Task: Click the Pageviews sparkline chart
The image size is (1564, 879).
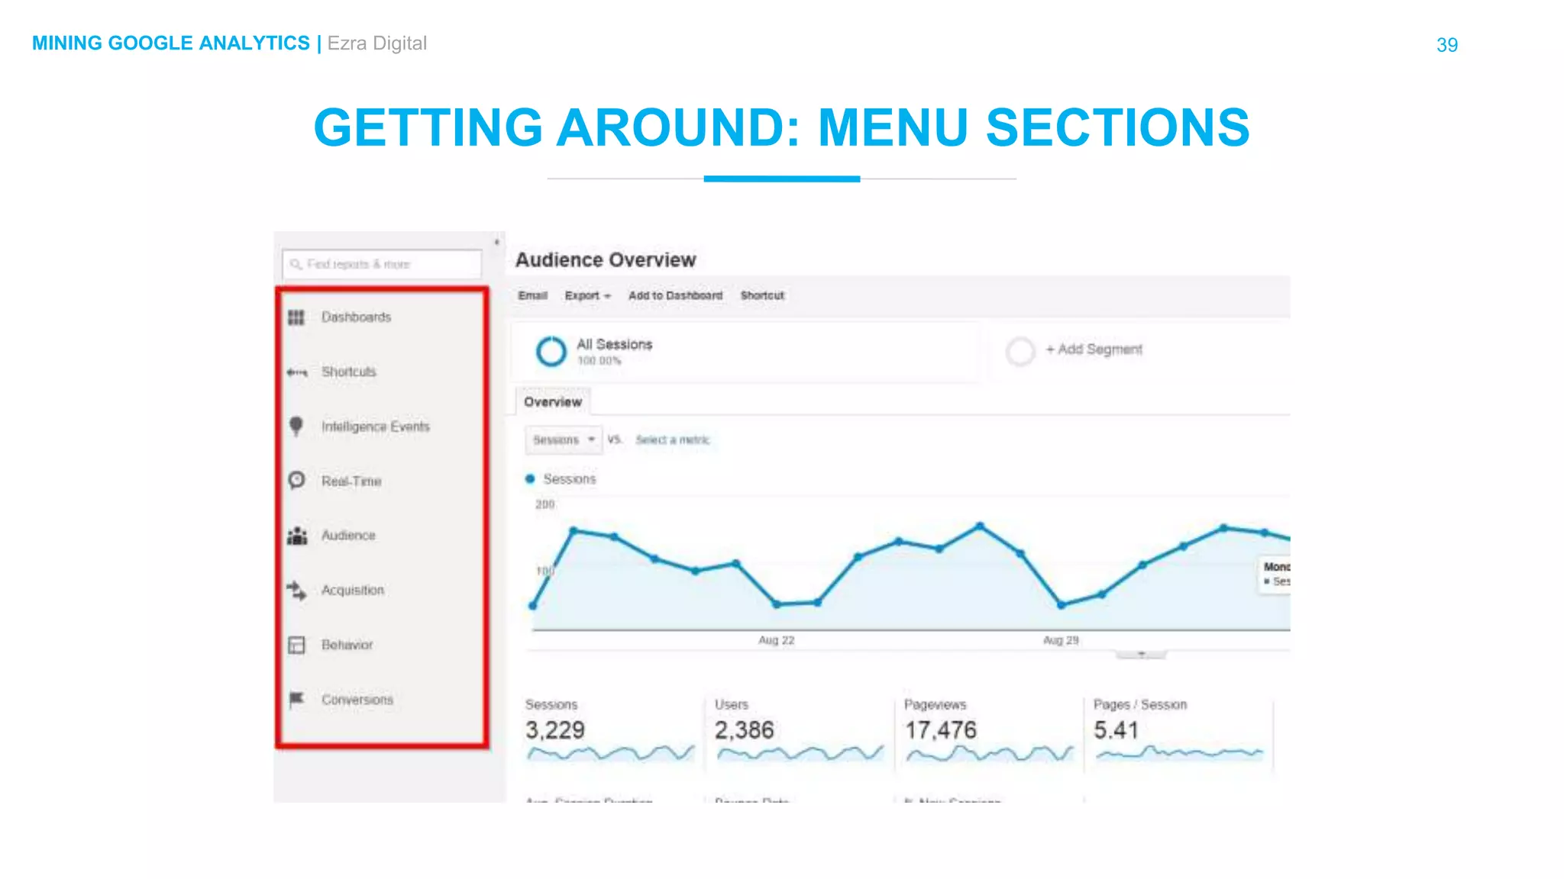Action: [x=990, y=754]
